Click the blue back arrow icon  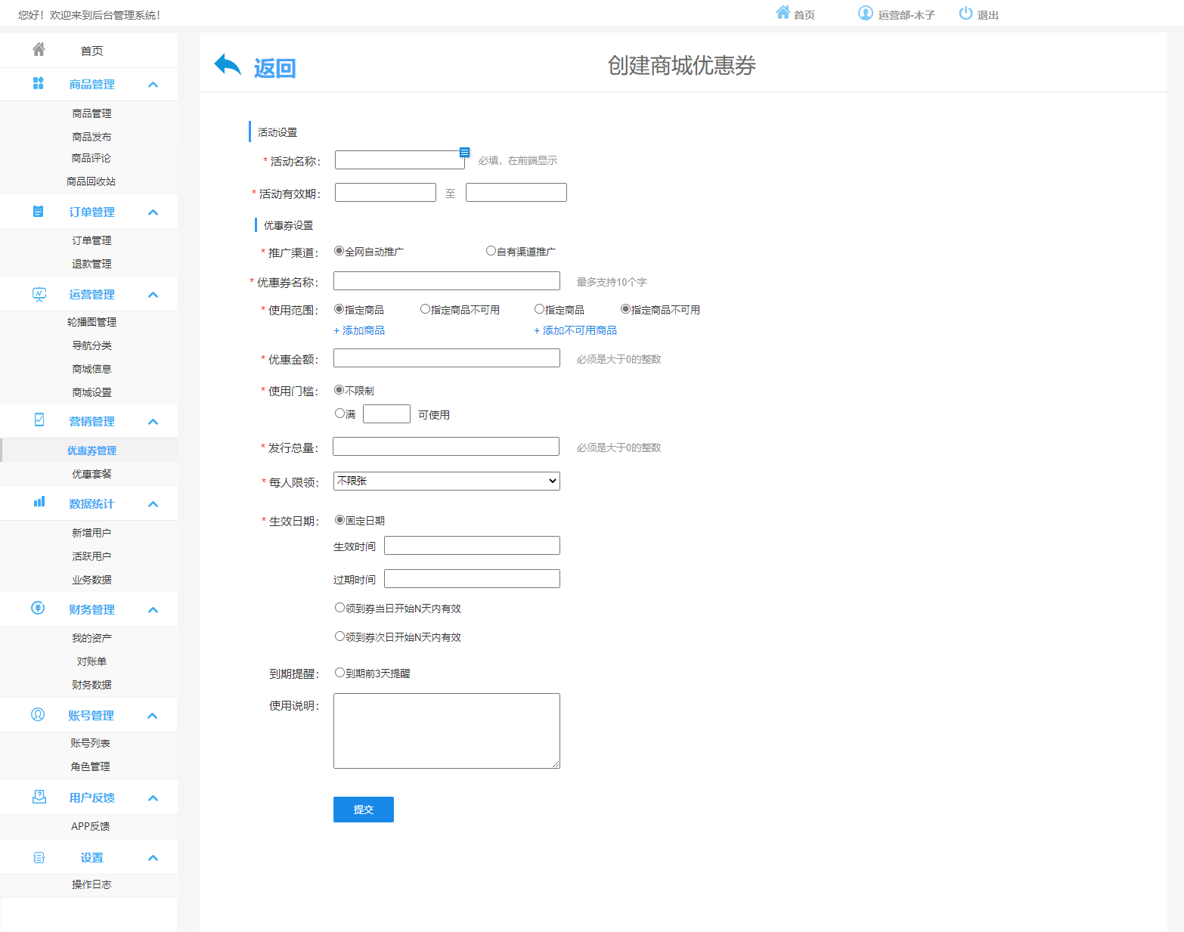(x=228, y=65)
